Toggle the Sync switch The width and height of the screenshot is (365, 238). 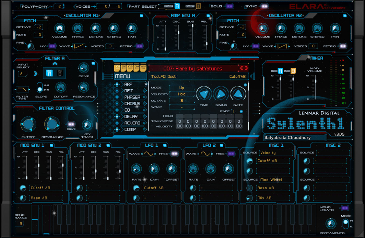click(264, 6)
